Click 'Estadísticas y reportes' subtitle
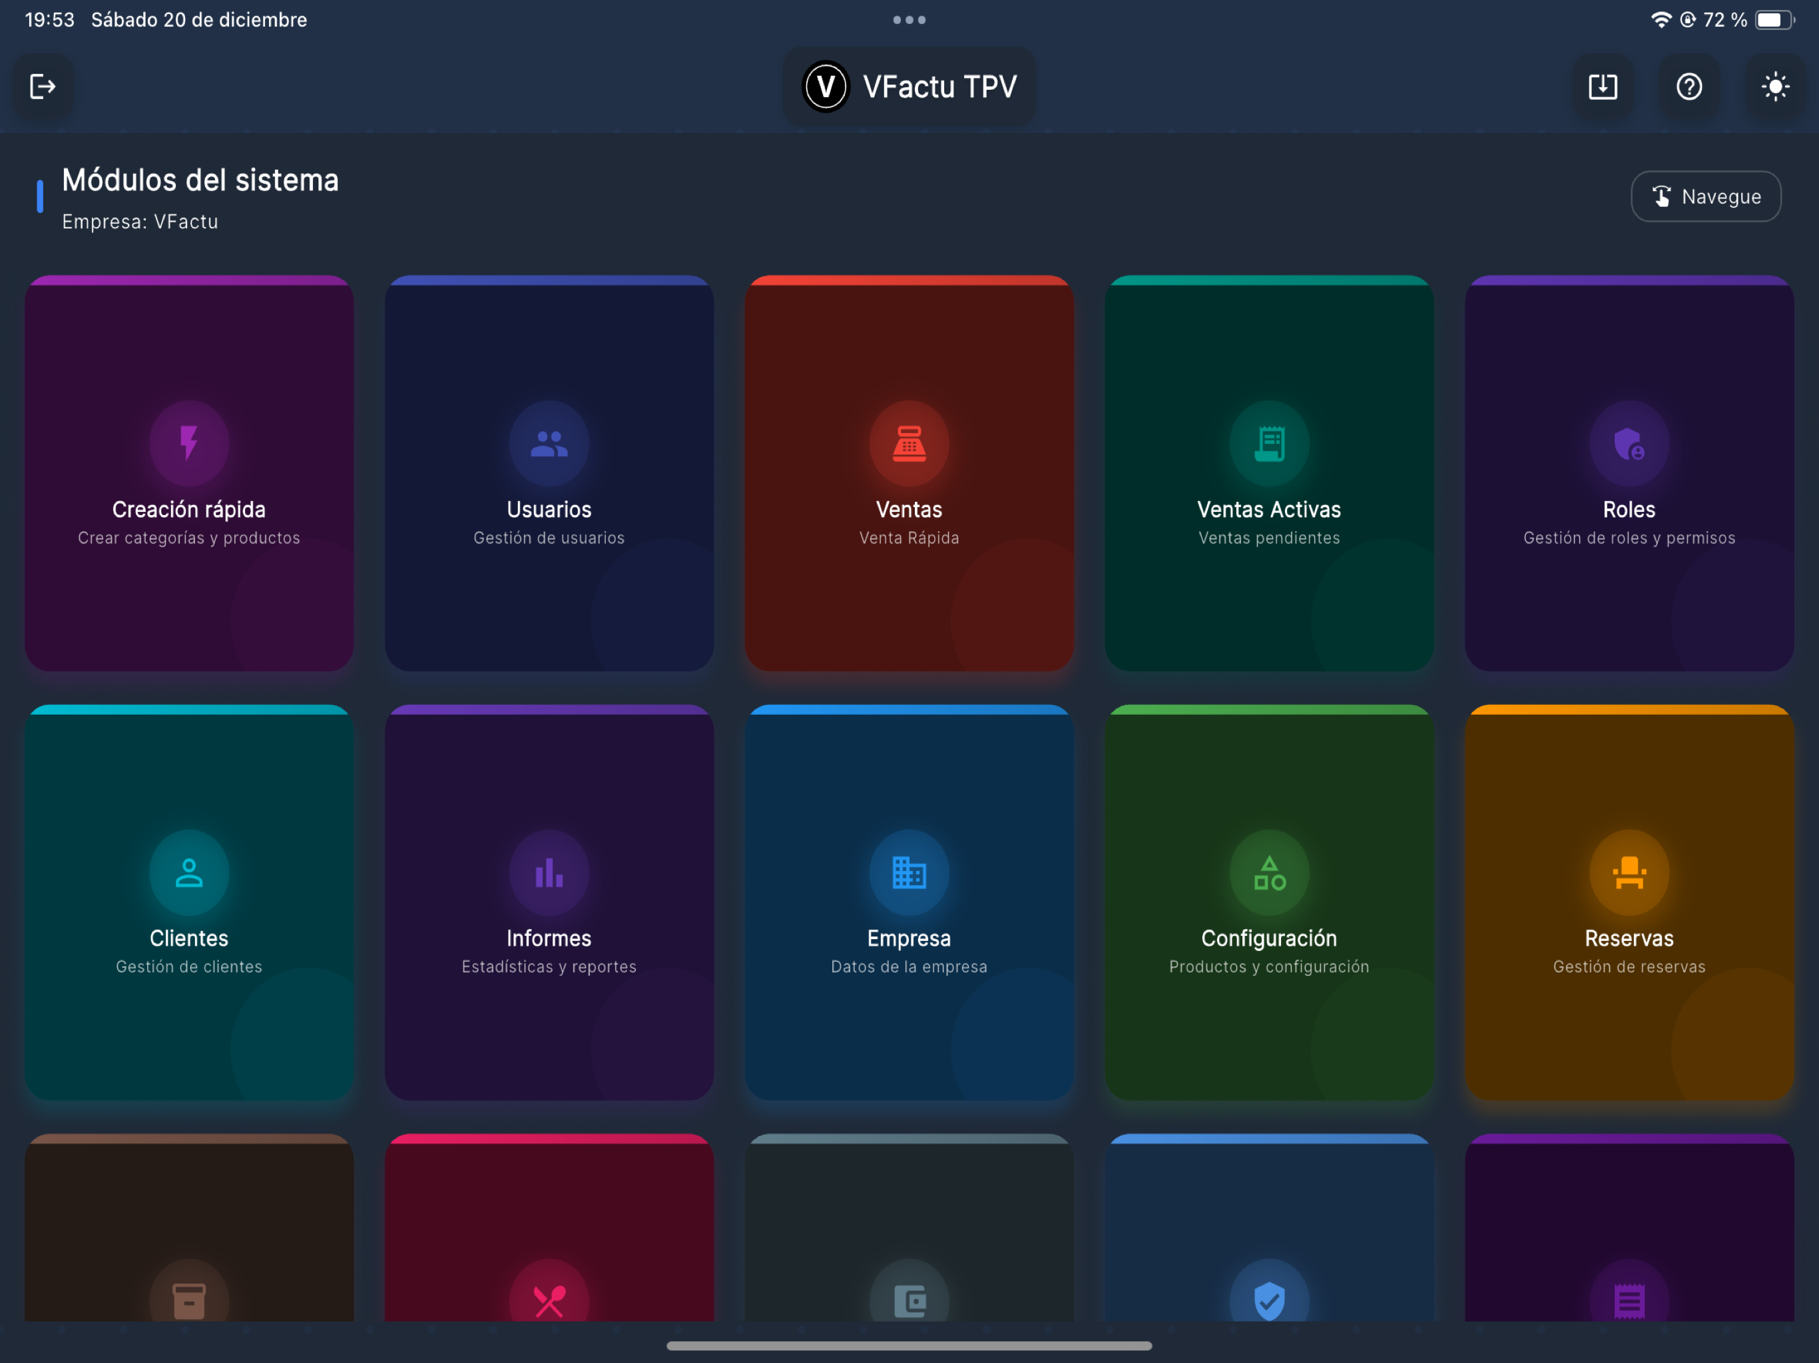This screenshot has height=1363, width=1819. [549, 967]
